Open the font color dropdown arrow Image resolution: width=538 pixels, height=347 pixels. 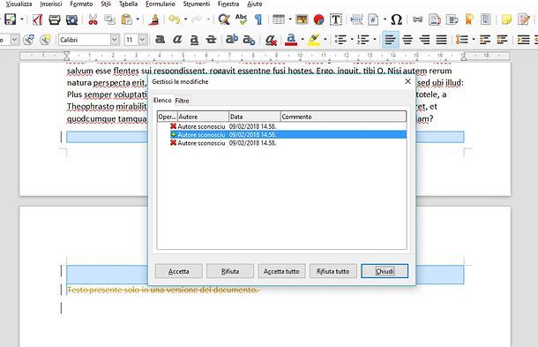pos(303,40)
